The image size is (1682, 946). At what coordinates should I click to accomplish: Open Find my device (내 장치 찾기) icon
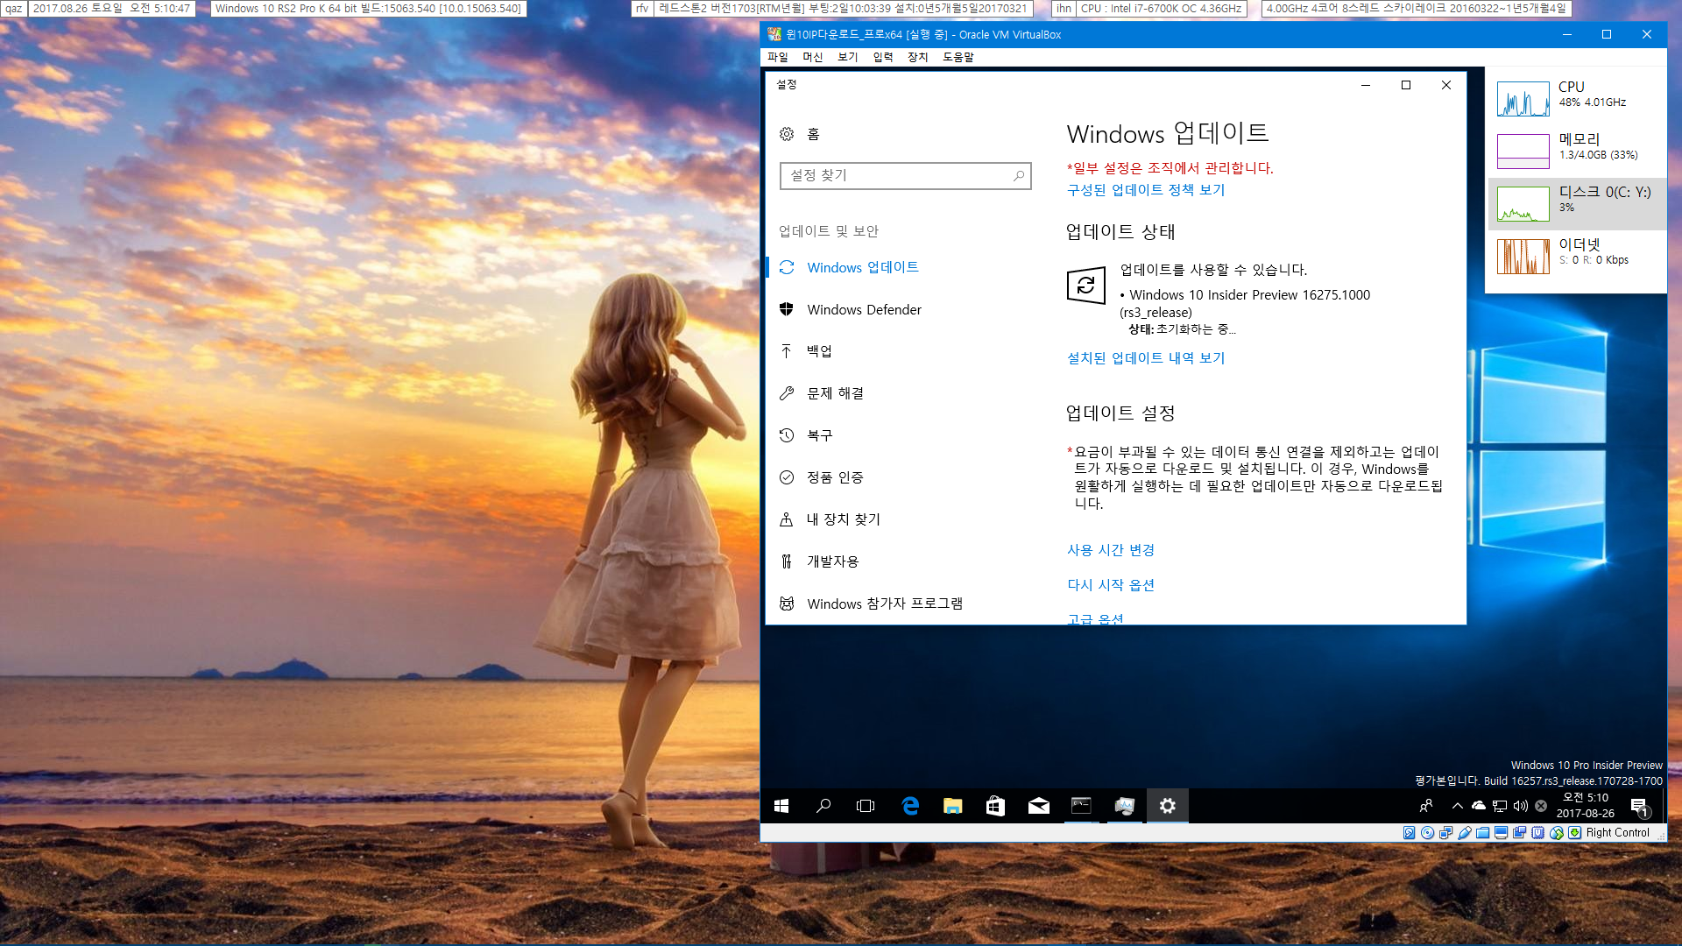[787, 519]
